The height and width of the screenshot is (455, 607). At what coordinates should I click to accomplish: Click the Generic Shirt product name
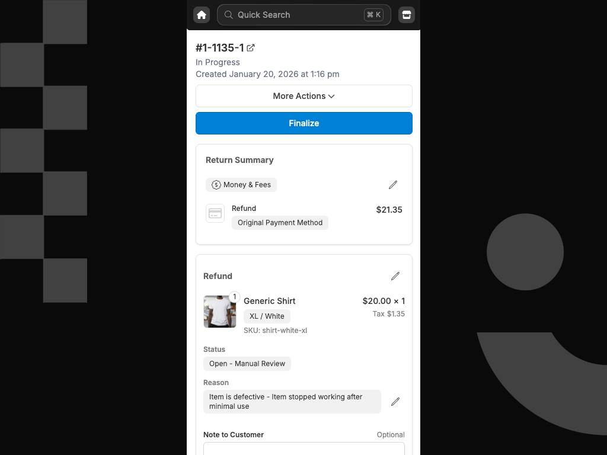[270, 301]
